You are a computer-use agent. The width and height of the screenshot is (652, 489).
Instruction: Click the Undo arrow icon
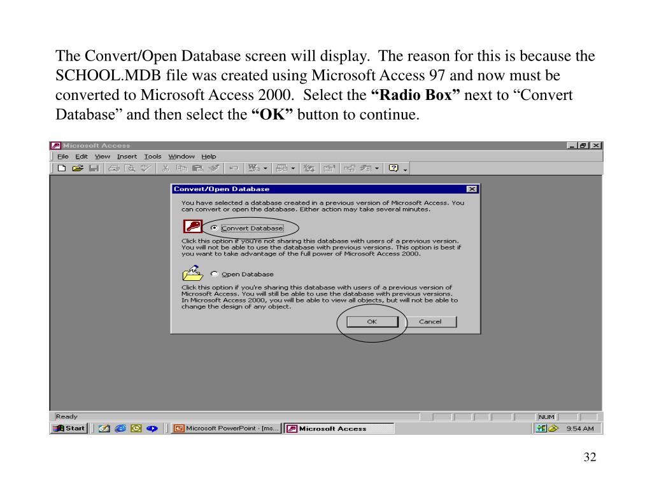[x=234, y=168]
